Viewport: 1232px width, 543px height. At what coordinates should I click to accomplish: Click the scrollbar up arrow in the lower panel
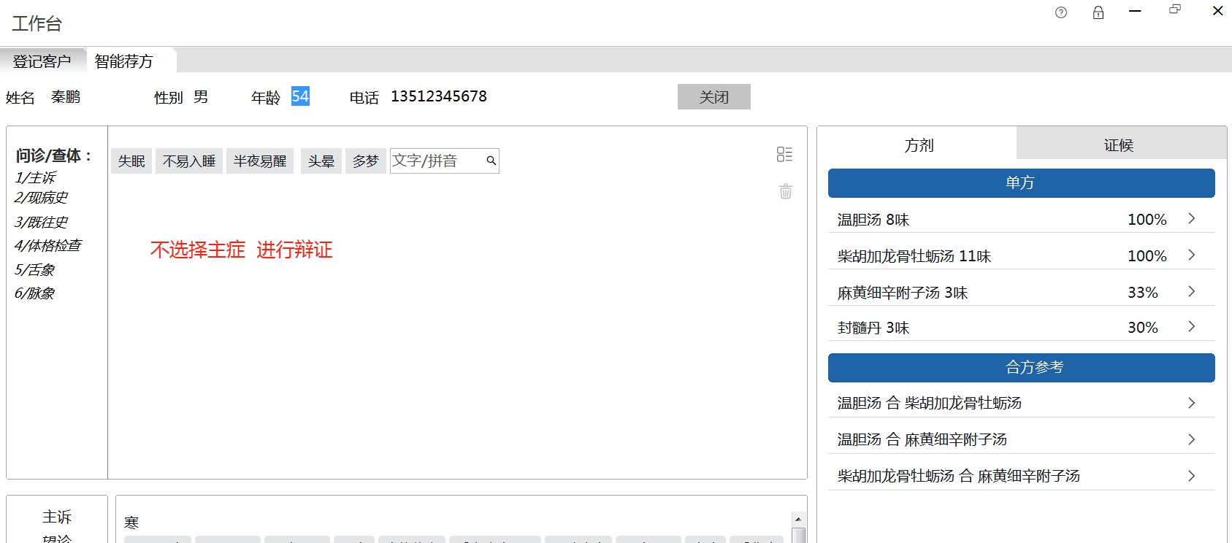tap(798, 519)
